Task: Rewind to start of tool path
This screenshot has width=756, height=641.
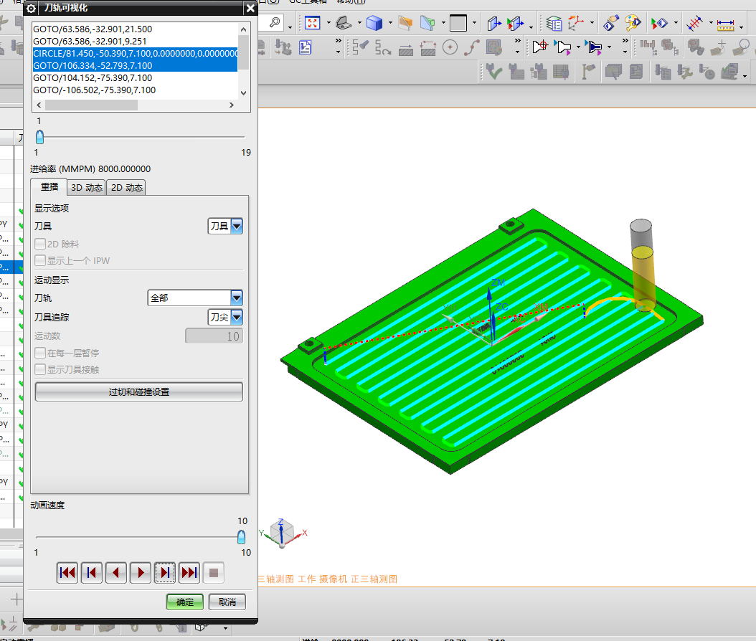Action: pyautogui.click(x=67, y=573)
